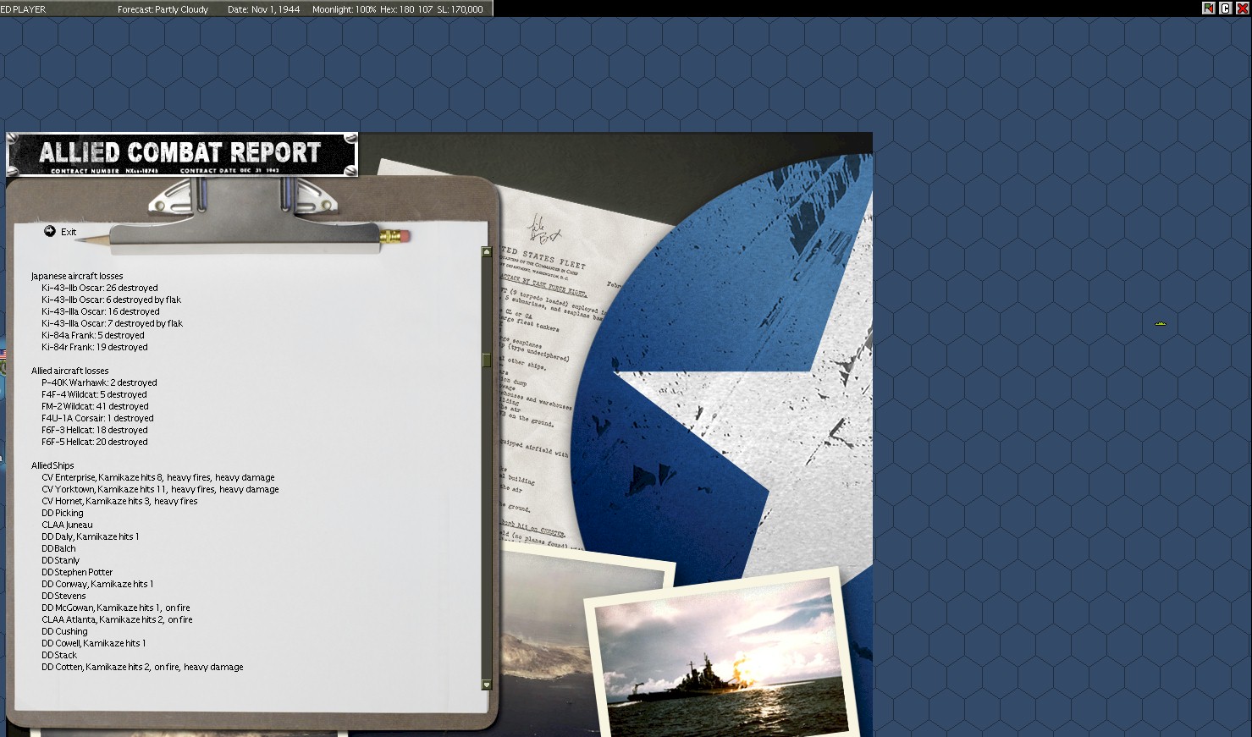
Task: Click the "F6F-3 Hellcat: 18 destroyed" line
Action: point(95,430)
